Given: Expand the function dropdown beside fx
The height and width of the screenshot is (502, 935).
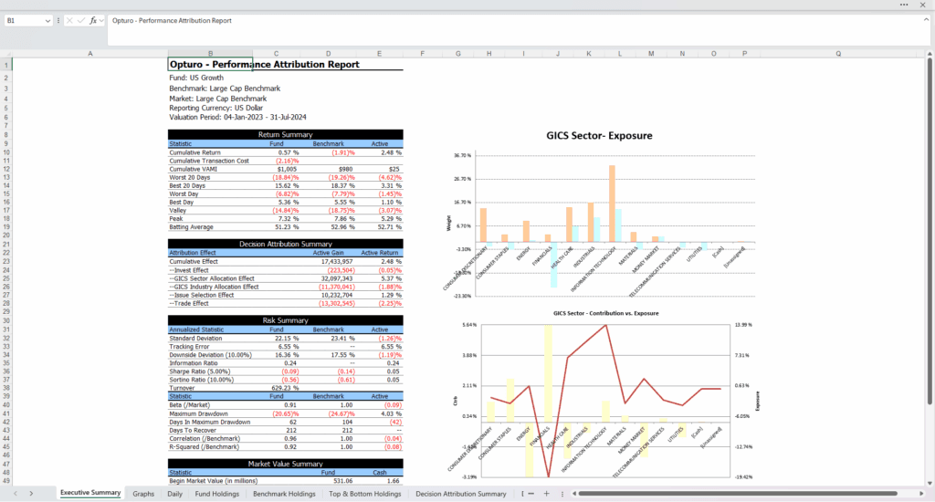Looking at the screenshot, I should [x=101, y=20].
